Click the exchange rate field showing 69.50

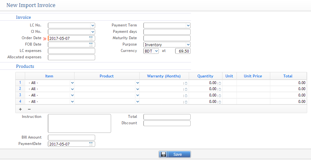(x=183, y=51)
